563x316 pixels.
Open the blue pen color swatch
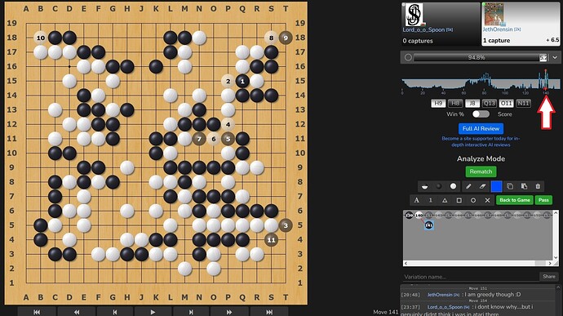496,186
